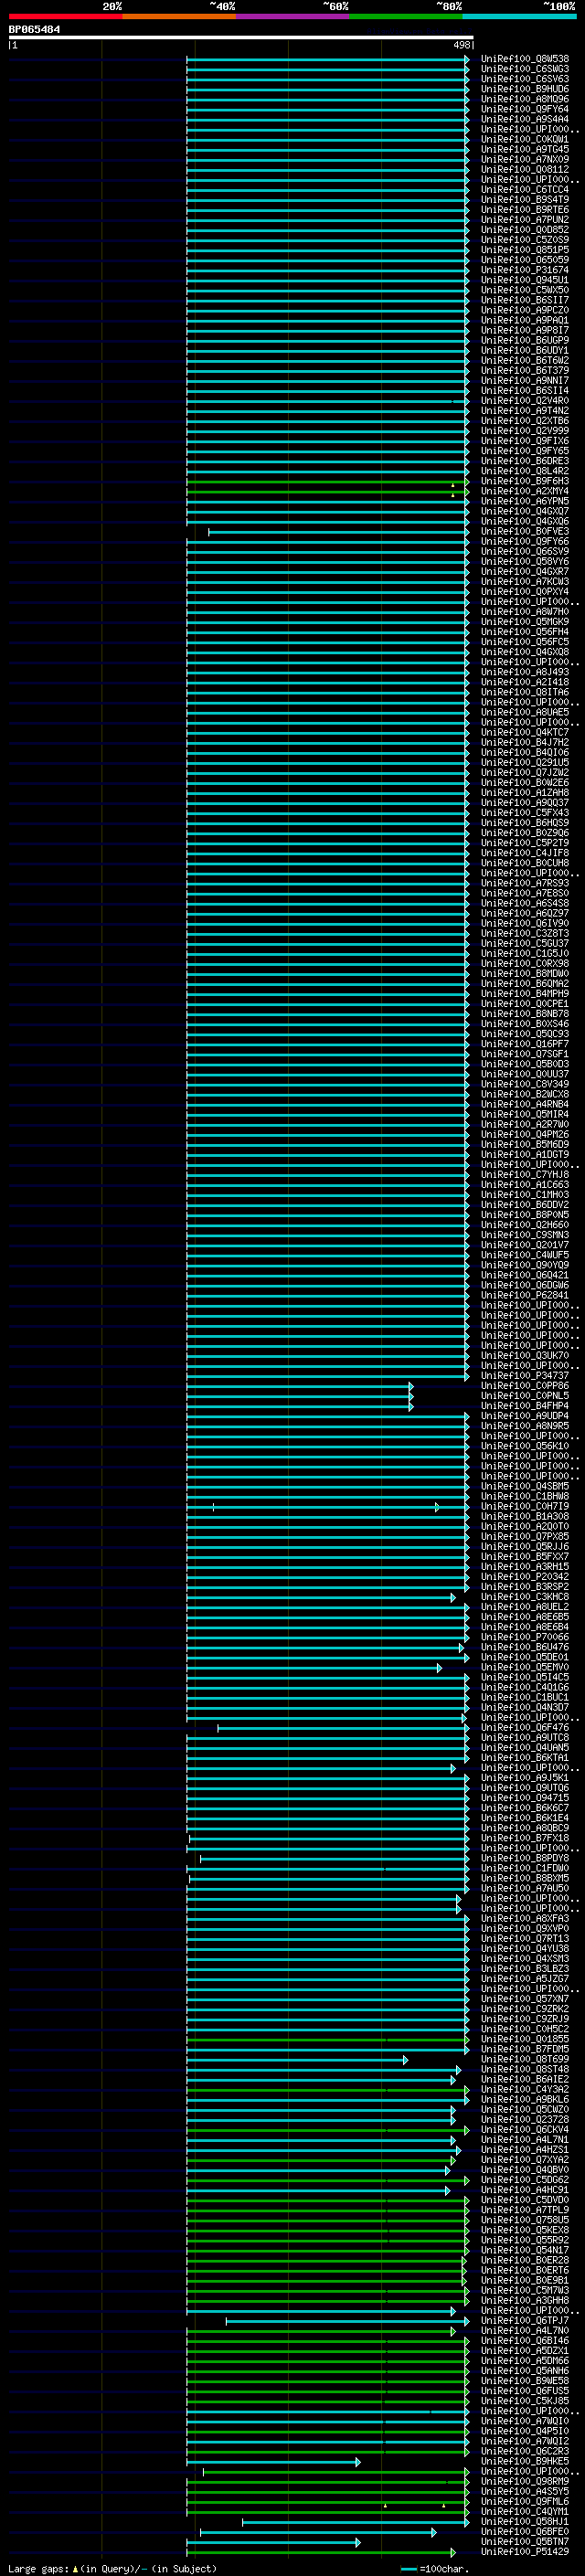Click label UniRef100_Q98RM9
The image size is (585, 2576).
click(524, 2481)
